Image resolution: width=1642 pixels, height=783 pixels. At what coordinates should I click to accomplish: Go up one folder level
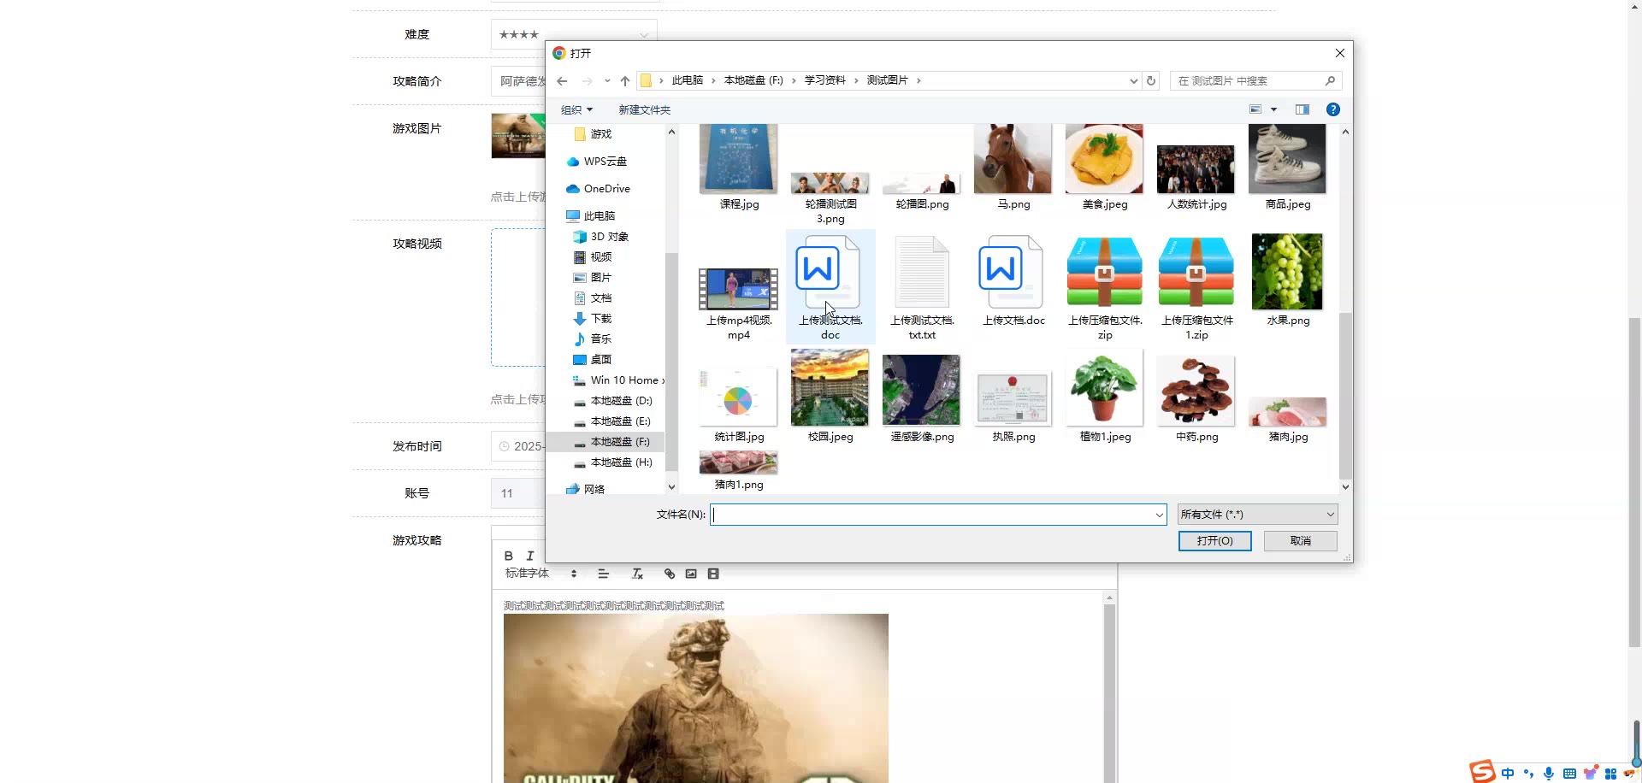(625, 81)
